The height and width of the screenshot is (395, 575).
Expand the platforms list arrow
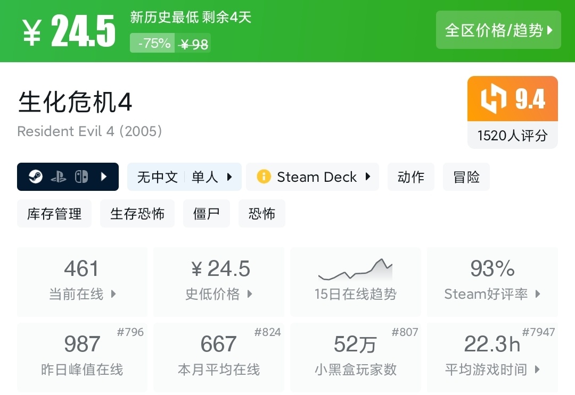click(x=104, y=177)
